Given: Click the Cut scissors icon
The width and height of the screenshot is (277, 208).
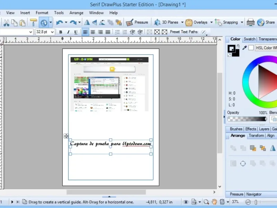Looking at the screenshot, I should coord(6,23).
